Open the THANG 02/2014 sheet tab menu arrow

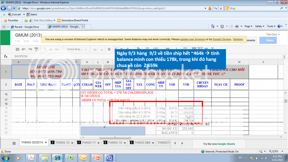tap(46, 143)
